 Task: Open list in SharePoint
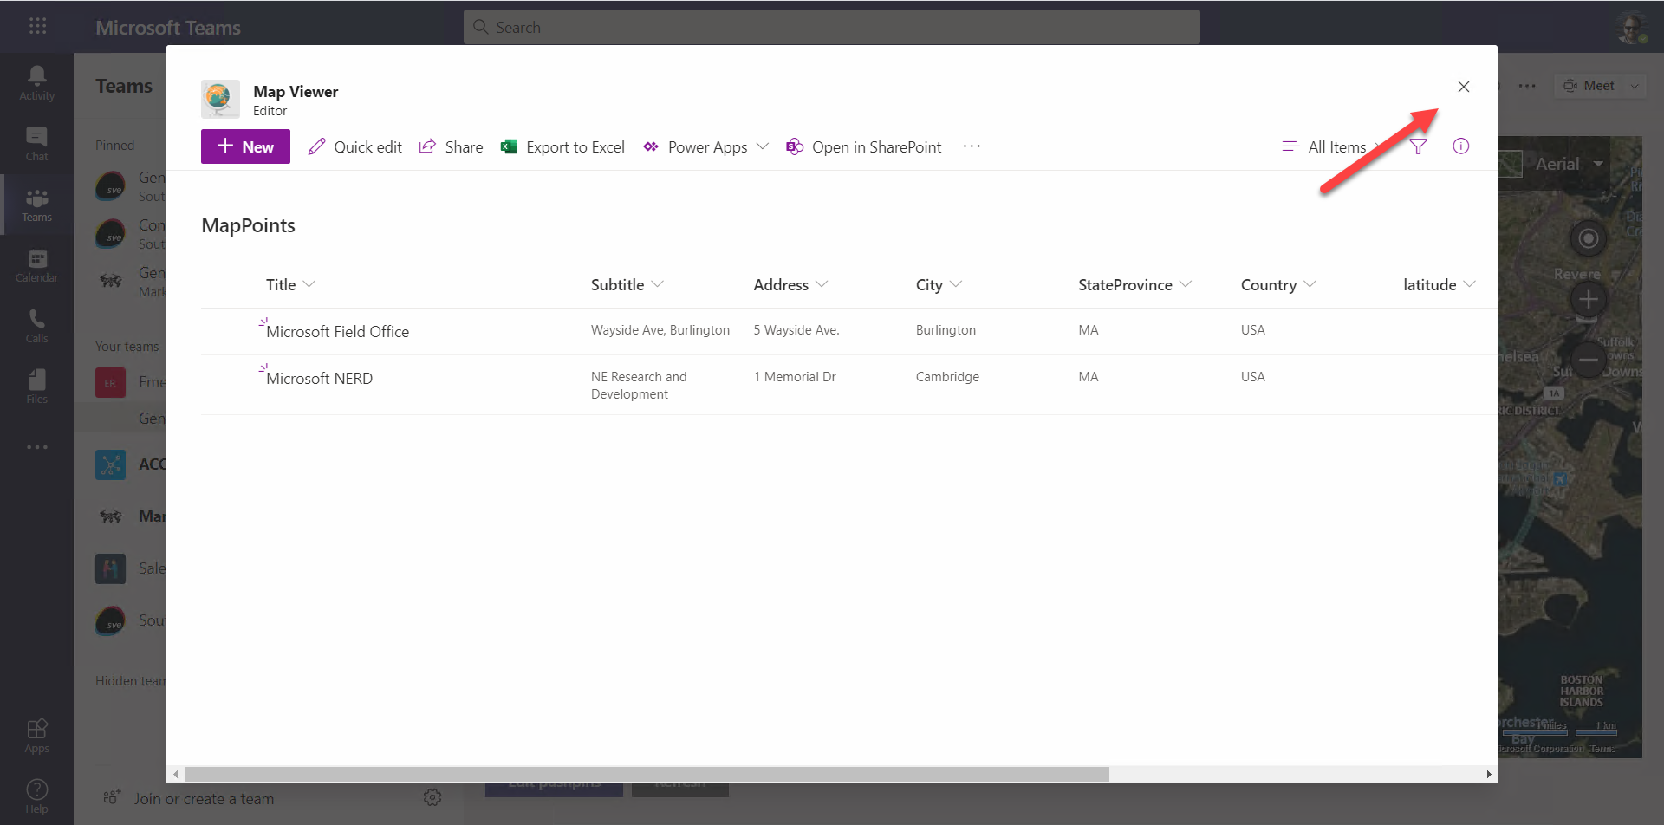[x=864, y=146]
